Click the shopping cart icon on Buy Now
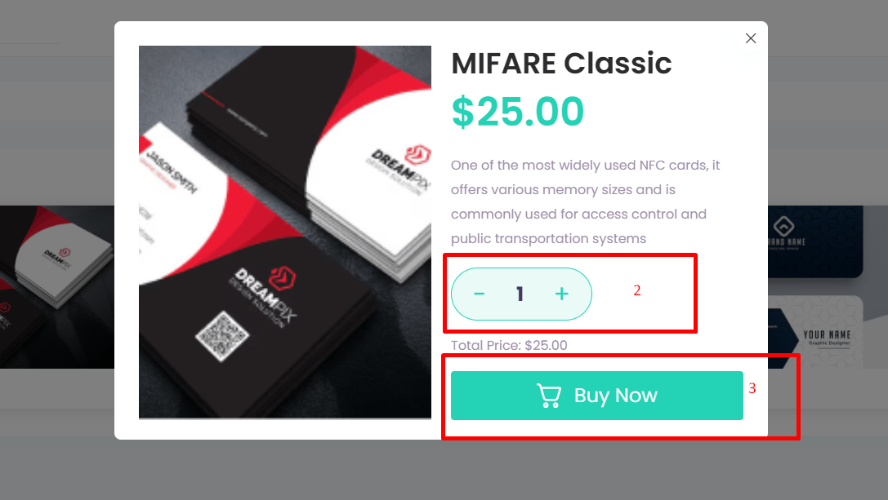 (549, 396)
